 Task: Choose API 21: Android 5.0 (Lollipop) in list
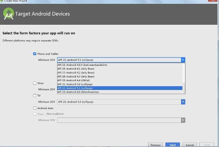click(120, 84)
